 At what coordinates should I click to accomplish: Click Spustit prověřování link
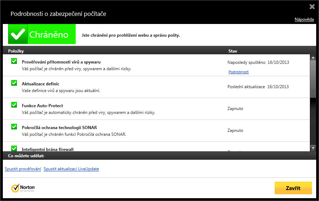click(x=23, y=169)
